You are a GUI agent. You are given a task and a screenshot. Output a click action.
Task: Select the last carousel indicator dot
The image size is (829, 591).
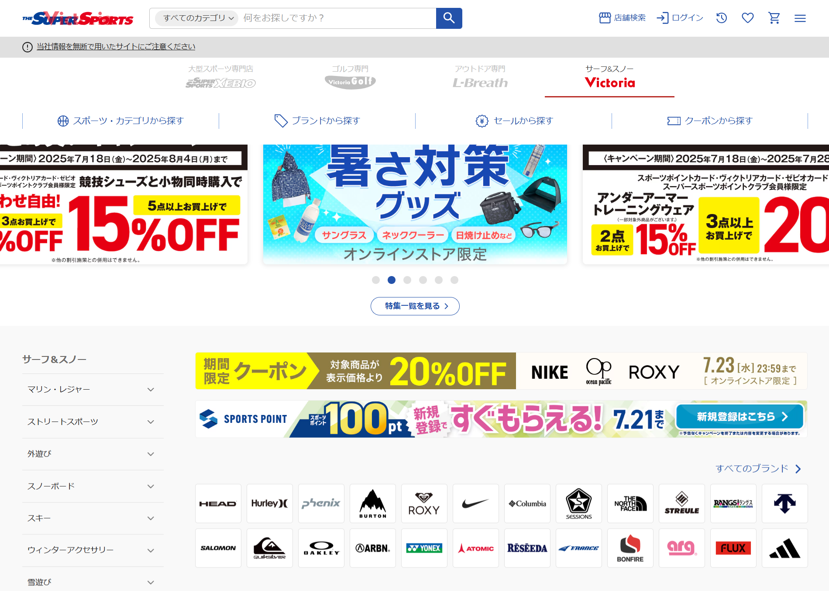(454, 280)
